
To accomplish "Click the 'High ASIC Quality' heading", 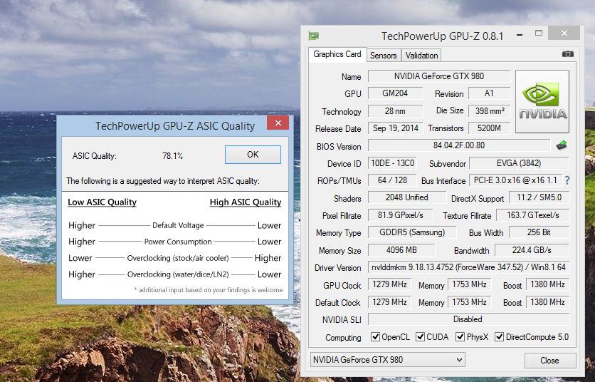I will [246, 202].
